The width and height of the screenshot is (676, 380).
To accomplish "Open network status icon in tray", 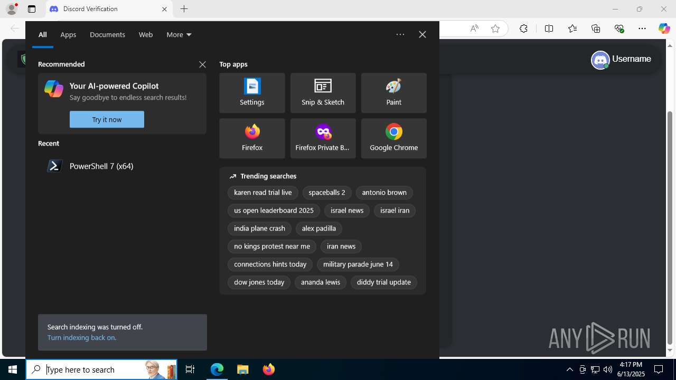I will (595, 369).
